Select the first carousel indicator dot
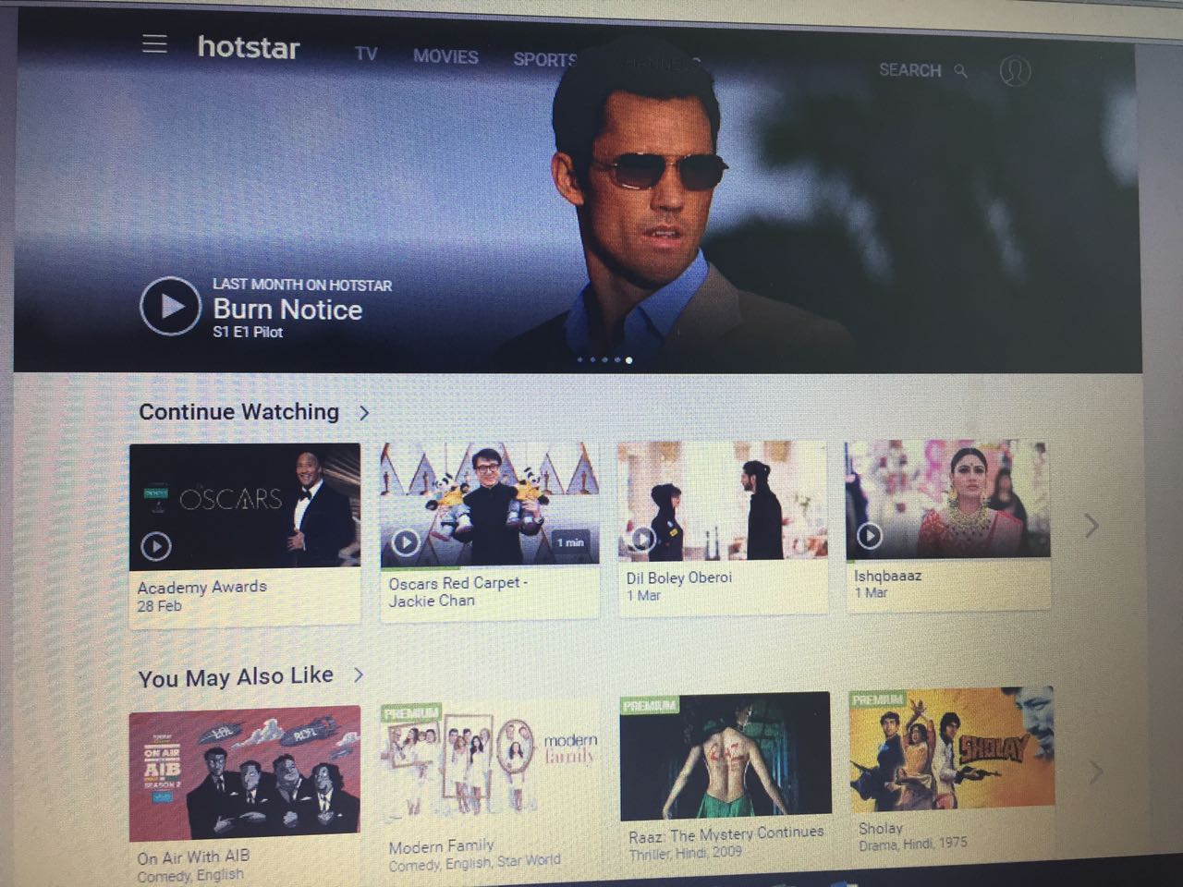This screenshot has width=1183, height=887. 579,358
